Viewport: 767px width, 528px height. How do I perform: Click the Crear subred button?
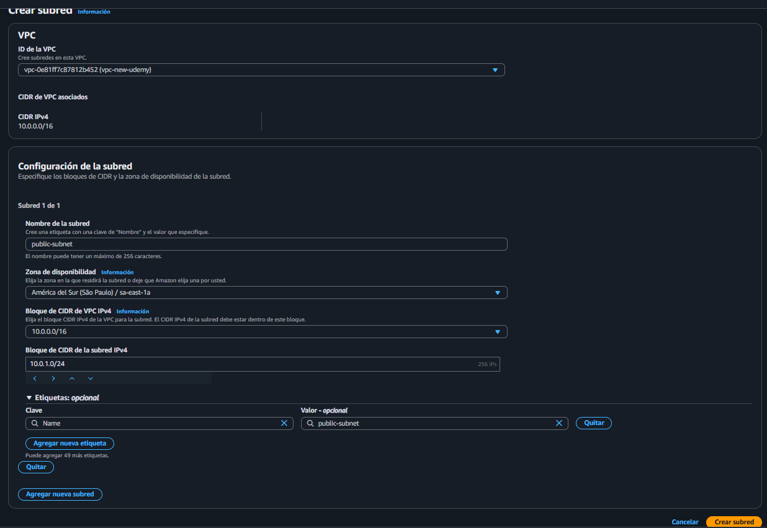click(x=733, y=522)
